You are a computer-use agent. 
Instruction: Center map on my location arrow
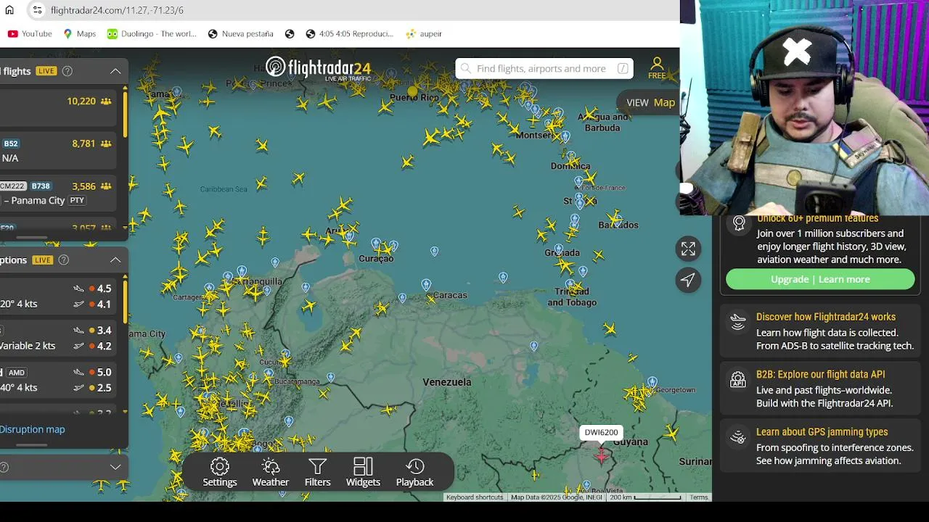coord(688,280)
